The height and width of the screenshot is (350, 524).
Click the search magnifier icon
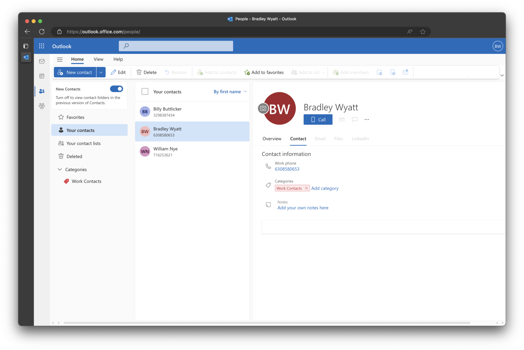[x=126, y=46]
